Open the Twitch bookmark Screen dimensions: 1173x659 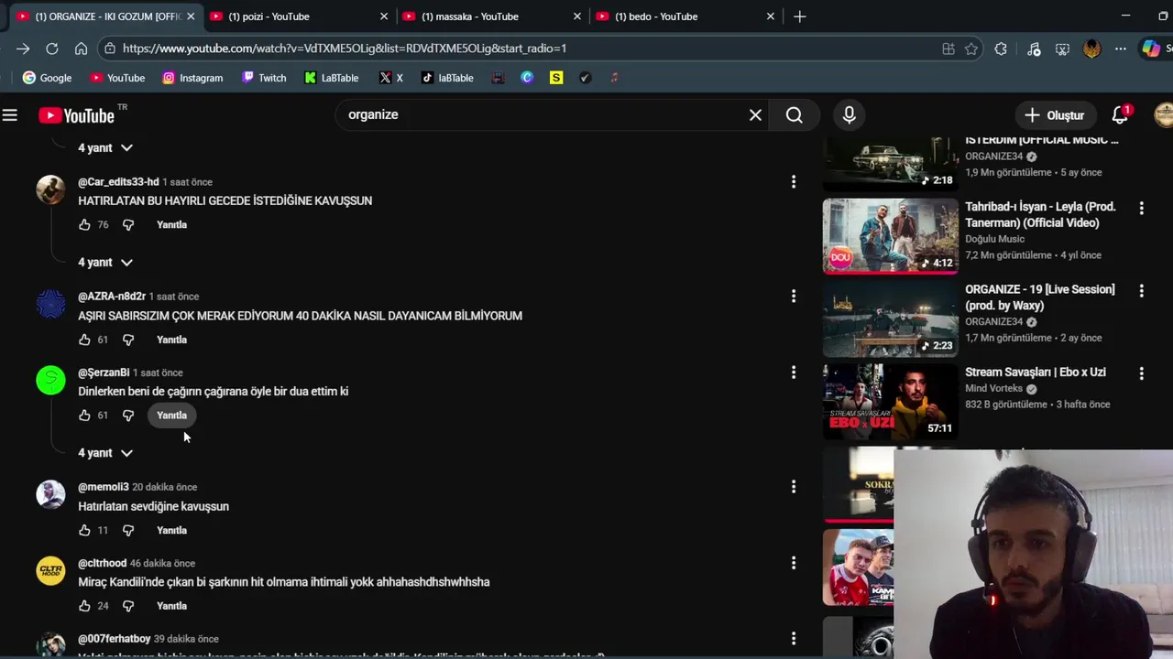[x=264, y=78]
